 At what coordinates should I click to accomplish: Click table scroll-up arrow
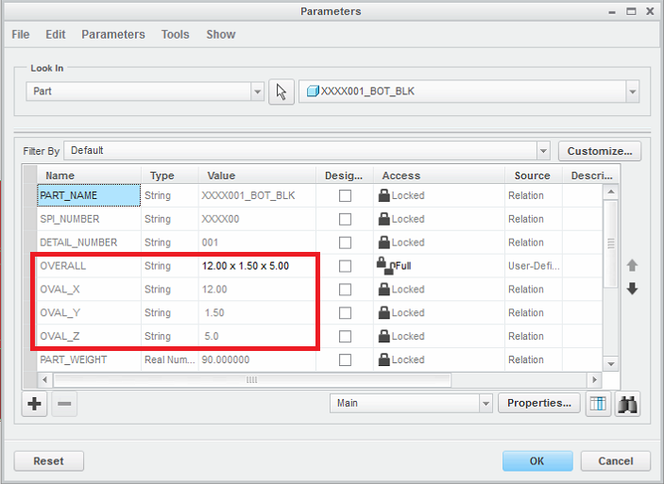coord(611,192)
